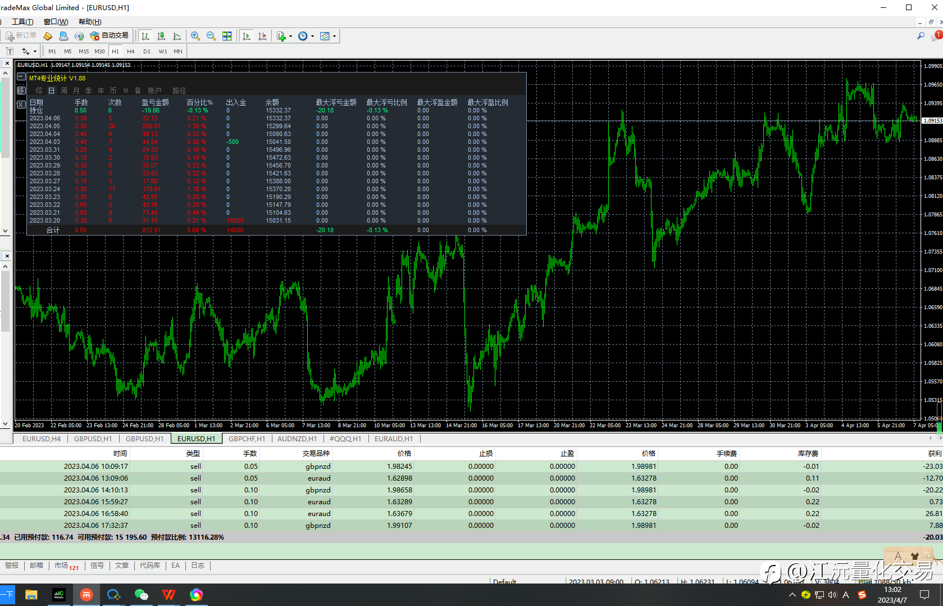The height and width of the screenshot is (606, 943).
Task: Select the text label drawing tool
Action: tap(10, 51)
